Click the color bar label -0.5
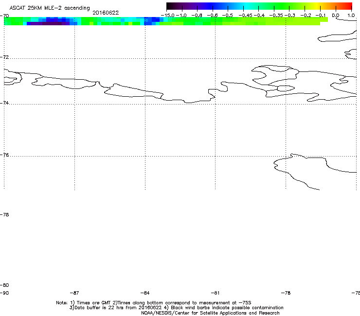 (228, 16)
